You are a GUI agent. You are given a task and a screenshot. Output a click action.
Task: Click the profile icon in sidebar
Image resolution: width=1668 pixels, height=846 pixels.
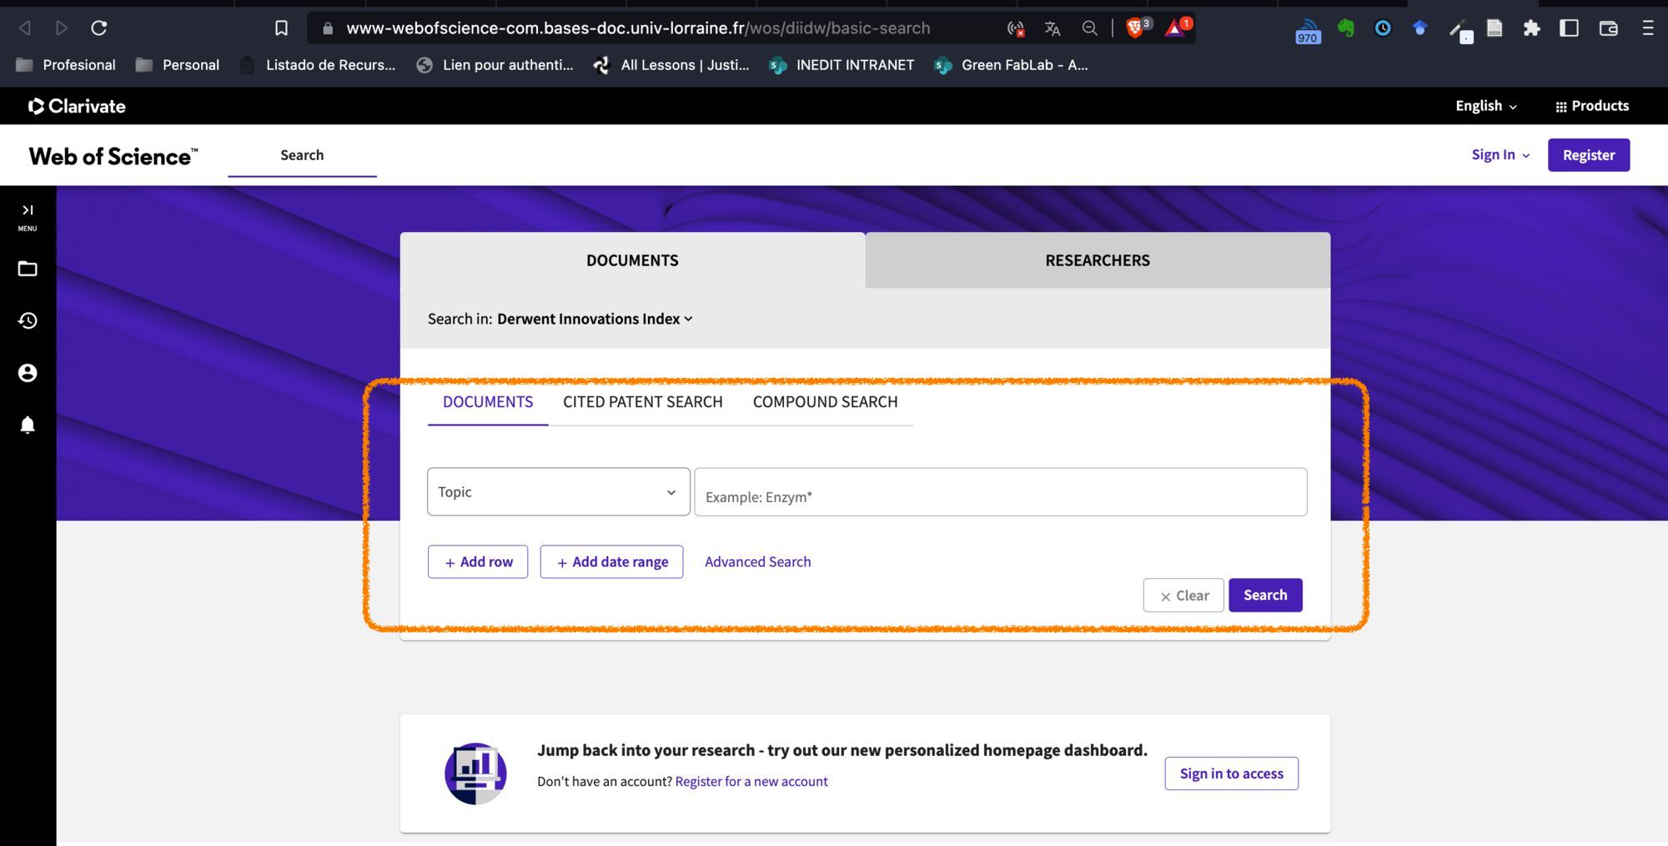coord(28,373)
